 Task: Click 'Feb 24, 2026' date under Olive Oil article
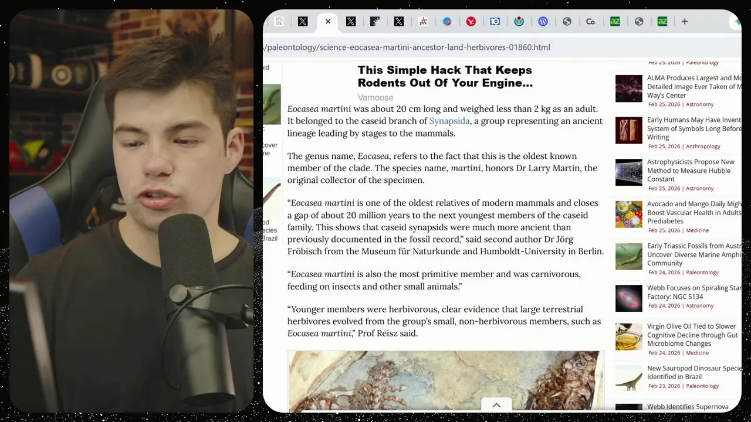coord(664,353)
